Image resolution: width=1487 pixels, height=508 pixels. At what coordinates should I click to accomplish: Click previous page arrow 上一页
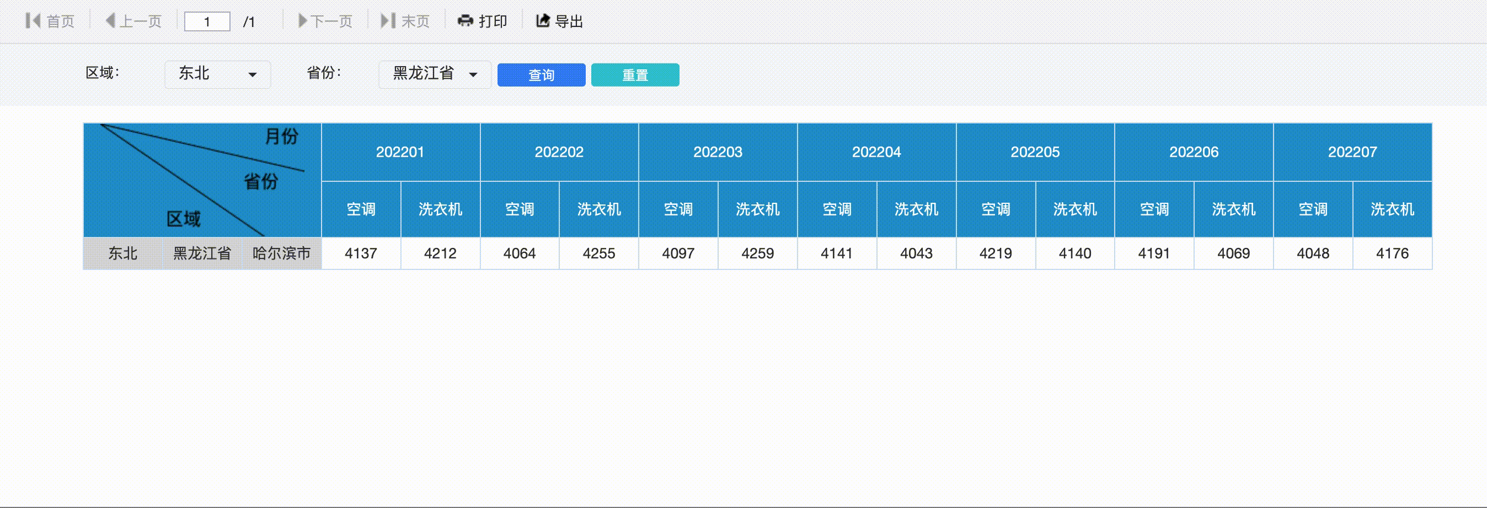point(110,21)
